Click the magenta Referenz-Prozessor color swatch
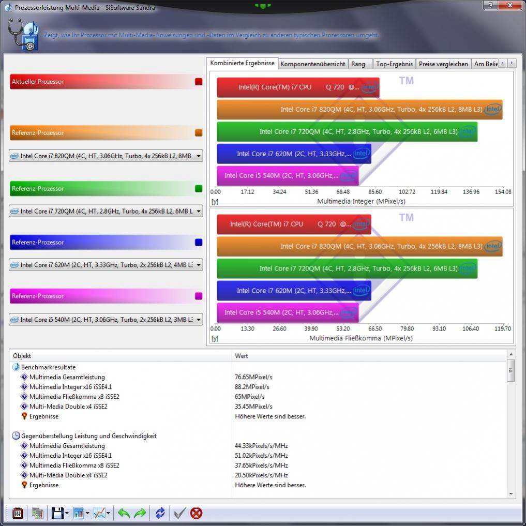 point(199,296)
